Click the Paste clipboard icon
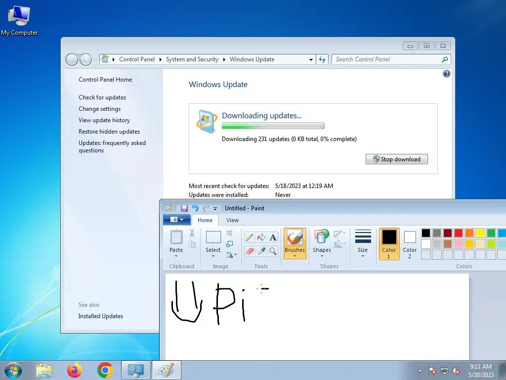Screen dimensions: 506x380 (x=176, y=237)
